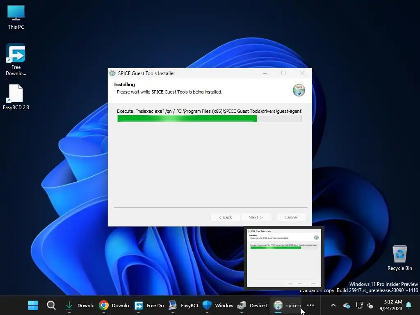
Task: Click the Cancel button in installer
Action: pos(291,217)
